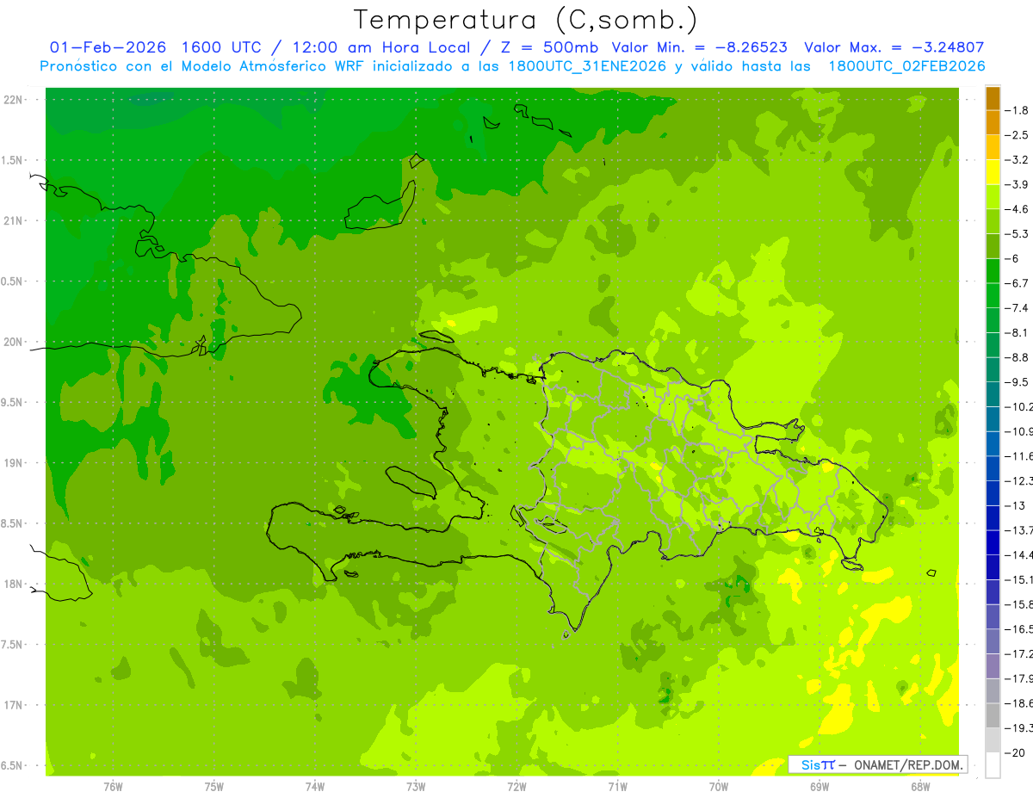Pick the gray swatch between -18.6 and -19.3
Viewport: 1033px width, 798px height.
tap(993, 715)
